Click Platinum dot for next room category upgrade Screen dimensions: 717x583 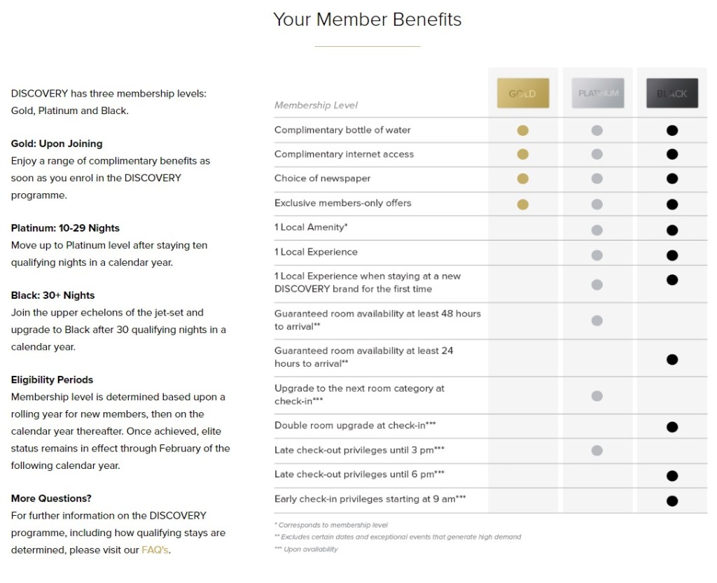597,396
